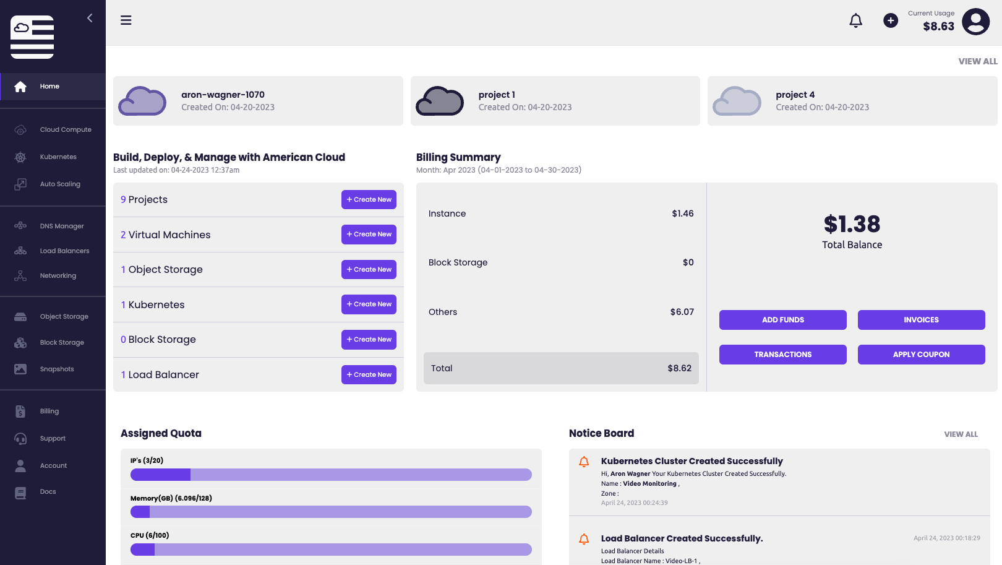The width and height of the screenshot is (1002, 565).
Task: Open the user profile avatar
Action: coord(975,22)
